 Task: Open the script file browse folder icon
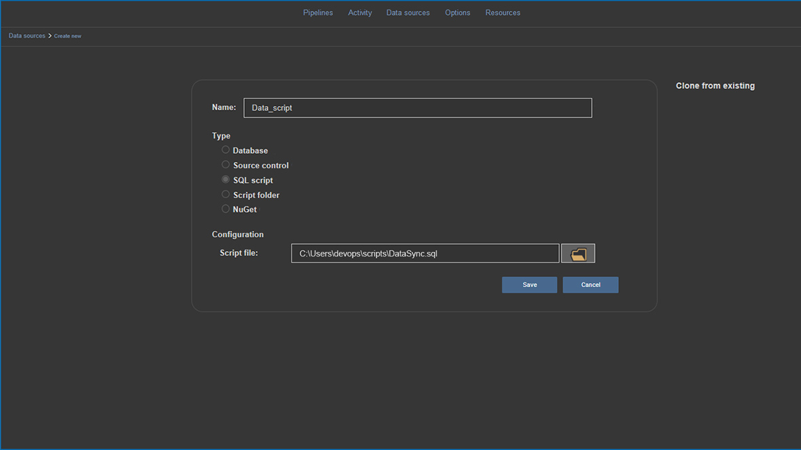577,252
